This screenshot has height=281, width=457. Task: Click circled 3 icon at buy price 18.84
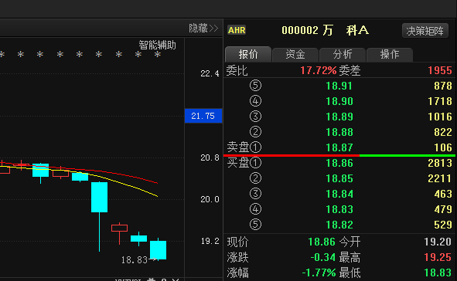pos(256,194)
